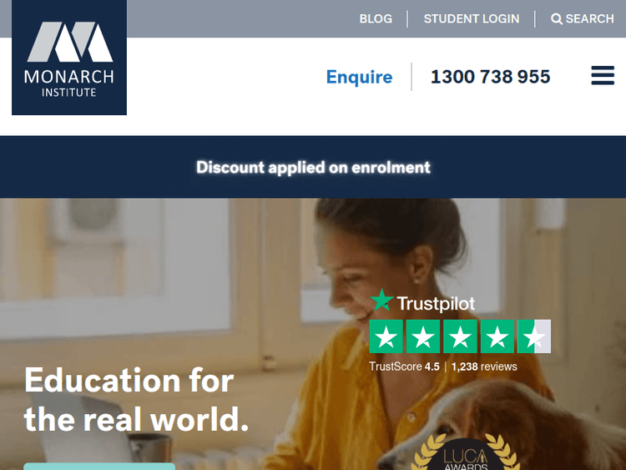Click the search magnifier icon
The width and height of the screenshot is (626, 470).
(556, 18)
